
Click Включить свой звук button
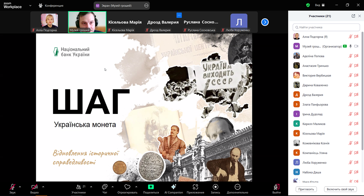coord(340,189)
